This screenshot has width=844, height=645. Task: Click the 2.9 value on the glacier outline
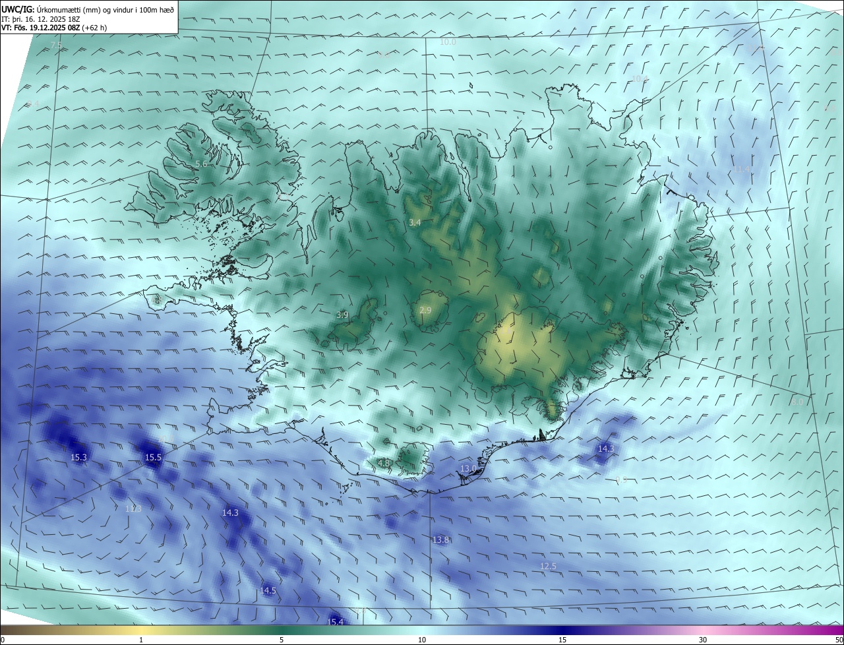tap(425, 311)
